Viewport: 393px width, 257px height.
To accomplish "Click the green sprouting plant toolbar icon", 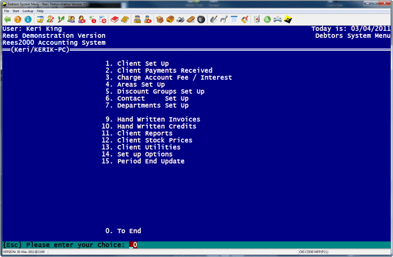I will click(61, 19).
